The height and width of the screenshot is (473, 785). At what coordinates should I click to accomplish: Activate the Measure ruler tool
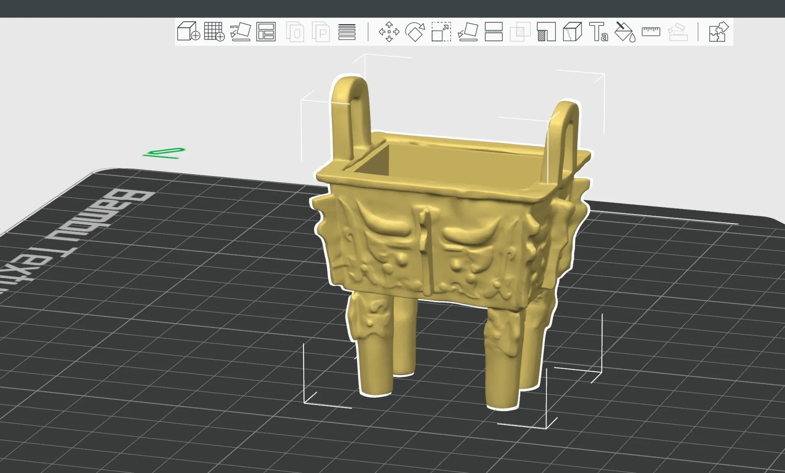(x=651, y=31)
